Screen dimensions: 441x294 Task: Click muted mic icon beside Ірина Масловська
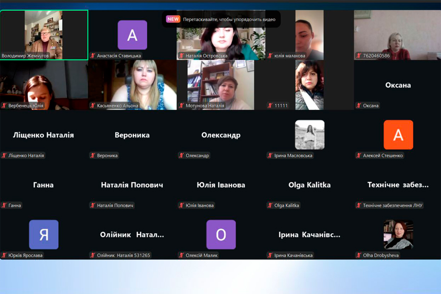click(270, 156)
